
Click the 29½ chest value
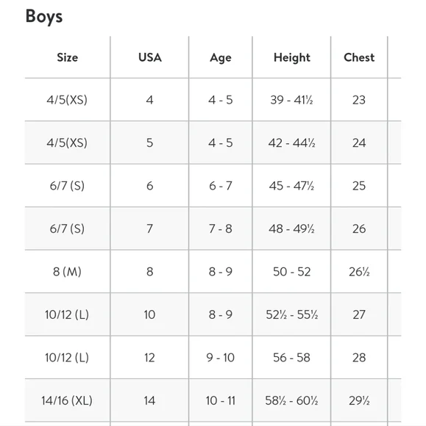pos(359,400)
